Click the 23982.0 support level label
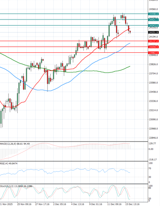This screenshot has height=206, width=160. pyautogui.click(x=154, y=53)
